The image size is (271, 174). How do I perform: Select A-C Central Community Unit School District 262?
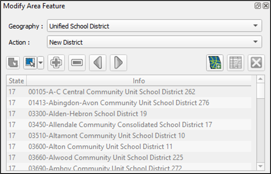[112, 92]
